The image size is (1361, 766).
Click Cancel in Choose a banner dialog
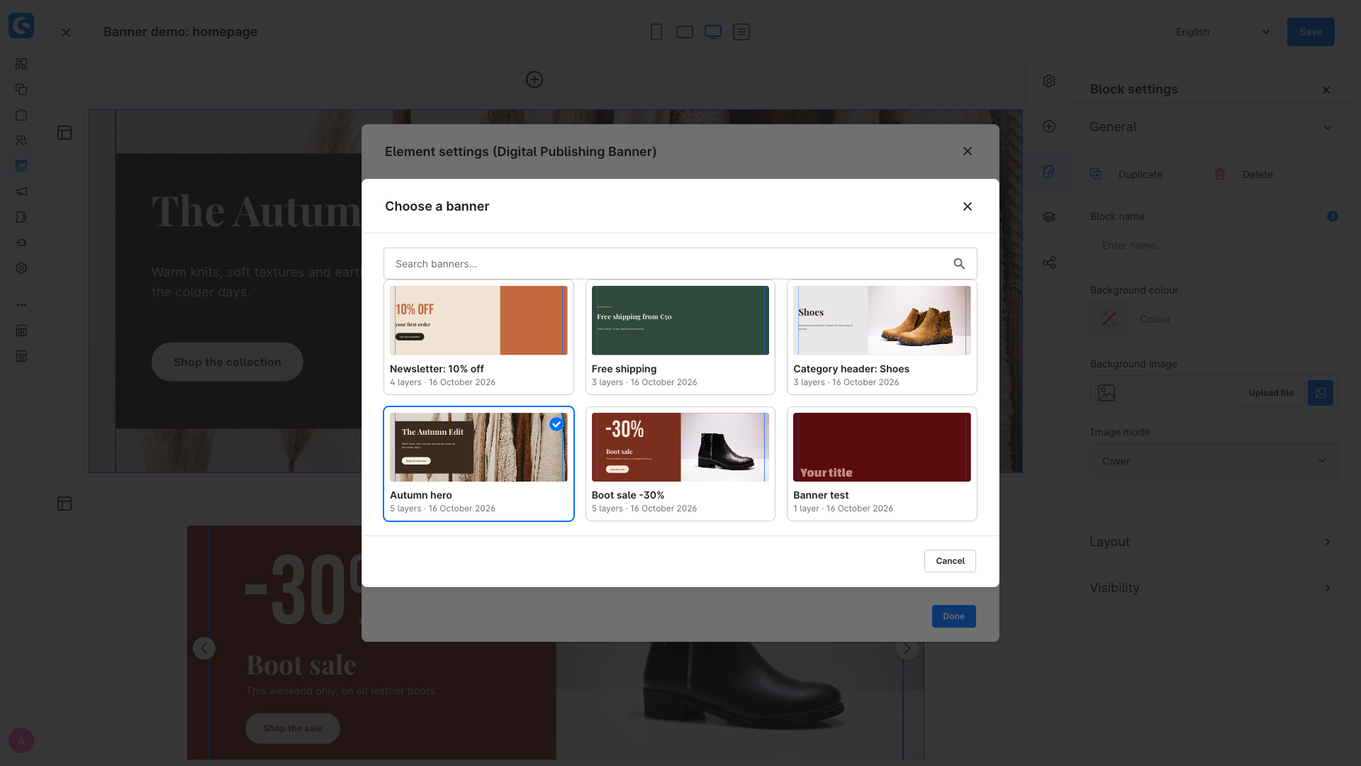click(950, 561)
